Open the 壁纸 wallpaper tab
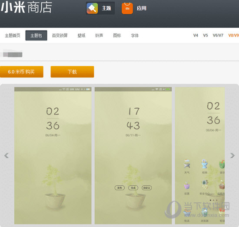239x227 pixels. click(81, 36)
